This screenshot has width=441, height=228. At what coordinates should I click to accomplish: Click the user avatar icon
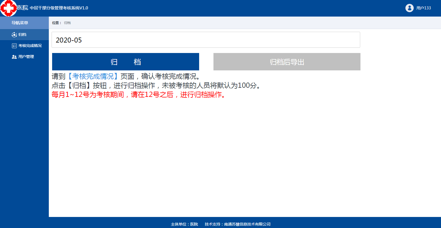point(409,8)
